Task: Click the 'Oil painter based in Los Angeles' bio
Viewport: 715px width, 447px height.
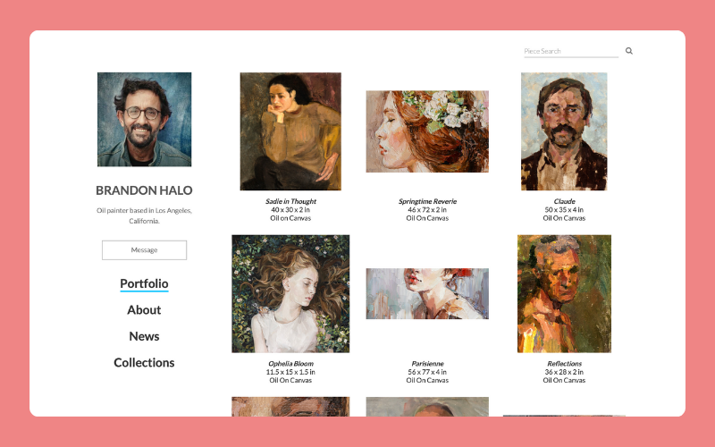Action: click(x=144, y=215)
